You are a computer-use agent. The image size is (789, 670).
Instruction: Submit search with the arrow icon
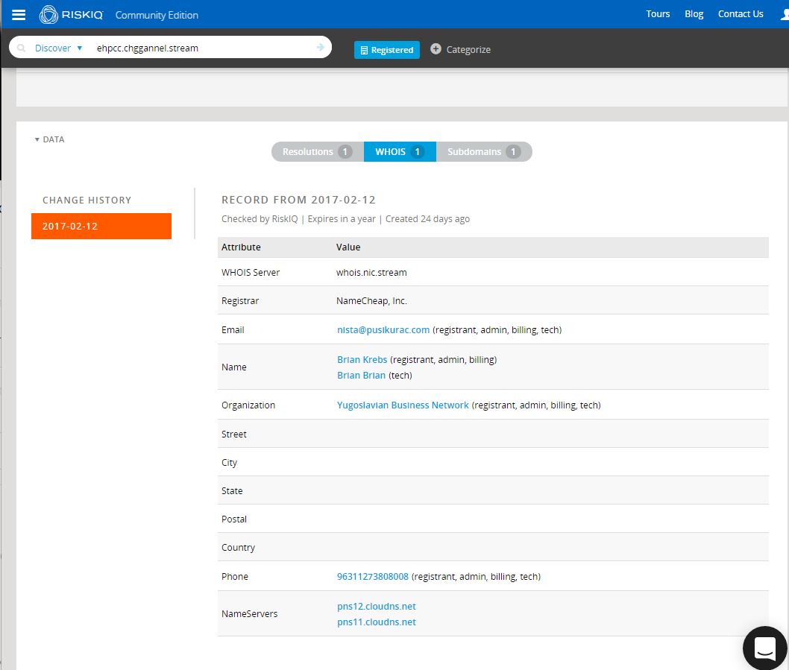[321, 47]
